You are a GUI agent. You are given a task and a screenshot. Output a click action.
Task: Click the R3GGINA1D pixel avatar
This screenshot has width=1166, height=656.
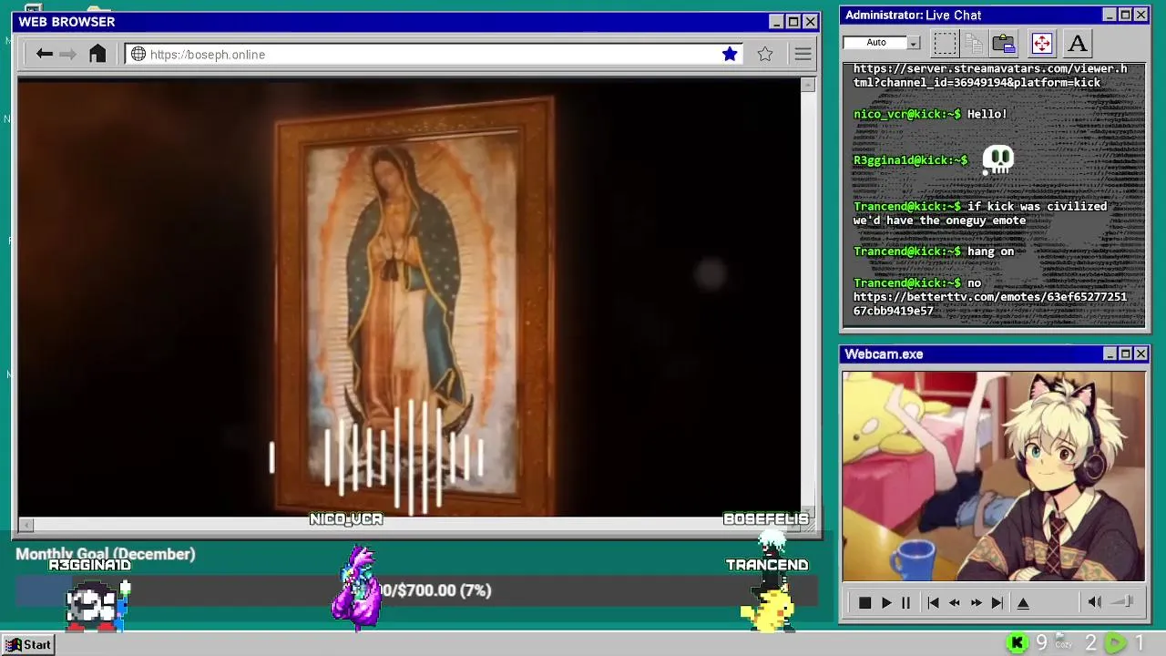click(97, 606)
